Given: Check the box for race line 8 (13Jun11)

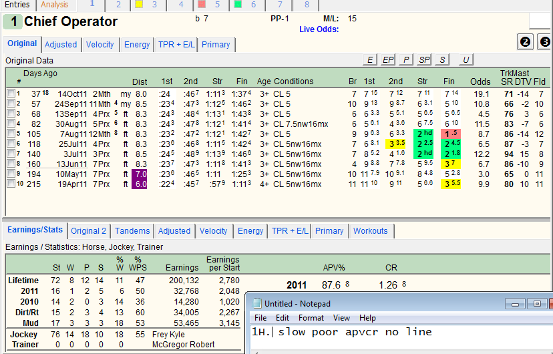Looking at the screenshot, I should click(11, 164).
